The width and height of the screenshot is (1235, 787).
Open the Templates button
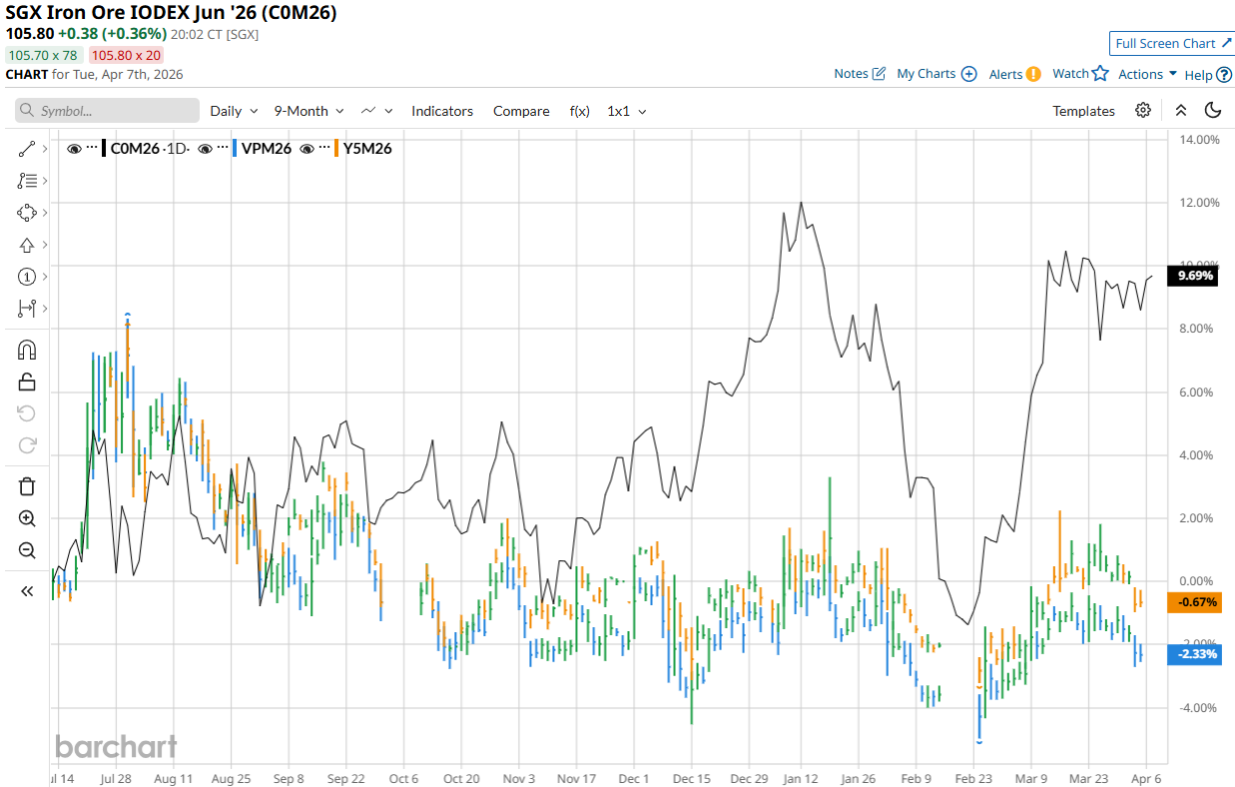click(x=1083, y=111)
